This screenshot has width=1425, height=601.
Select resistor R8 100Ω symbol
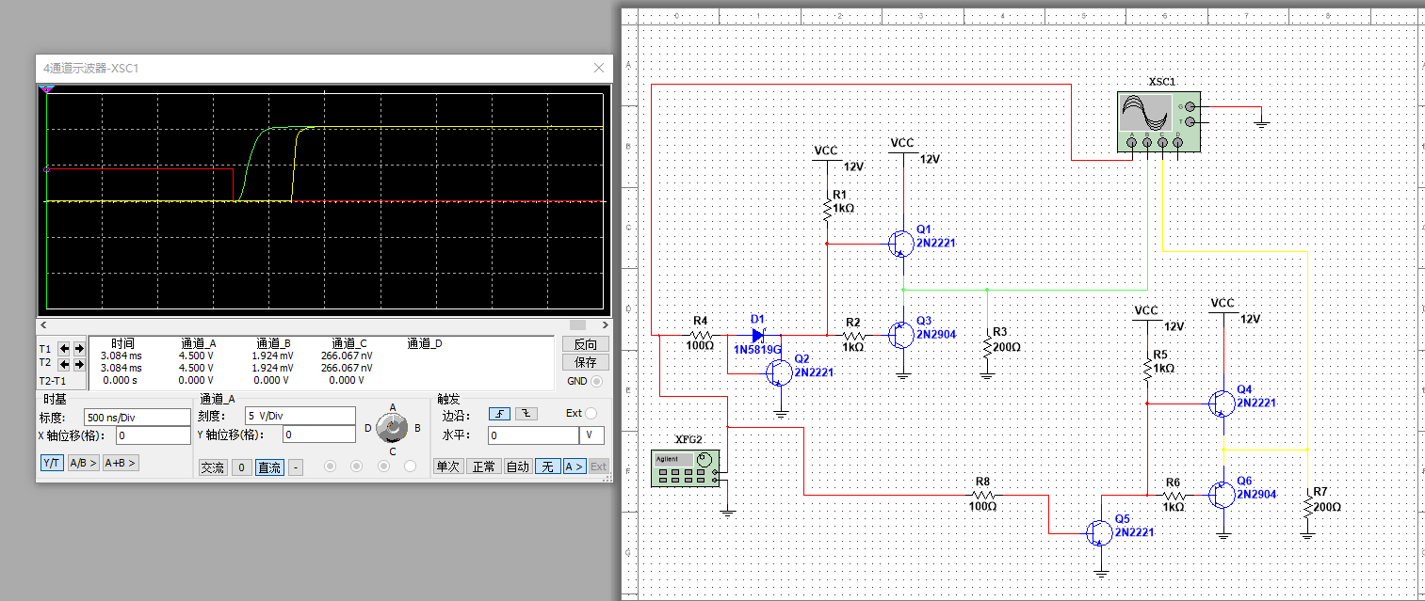coord(982,494)
